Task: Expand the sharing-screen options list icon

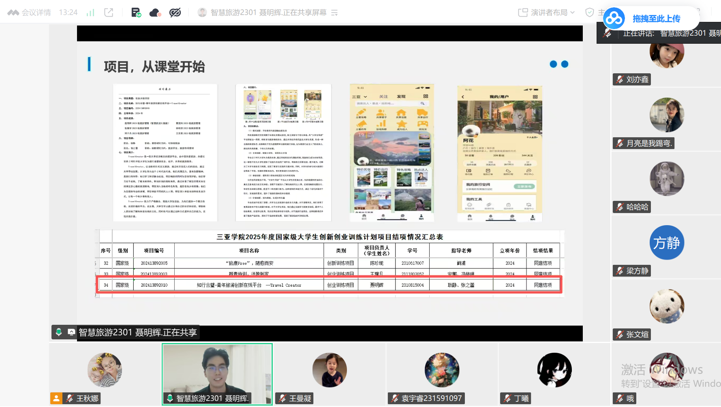Action: pos(334,13)
